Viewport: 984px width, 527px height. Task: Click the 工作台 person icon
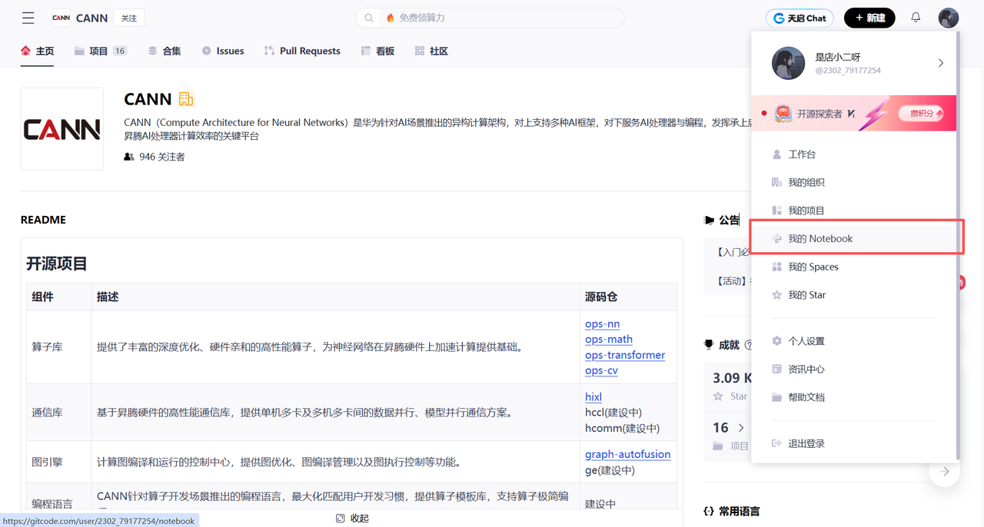pos(776,154)
